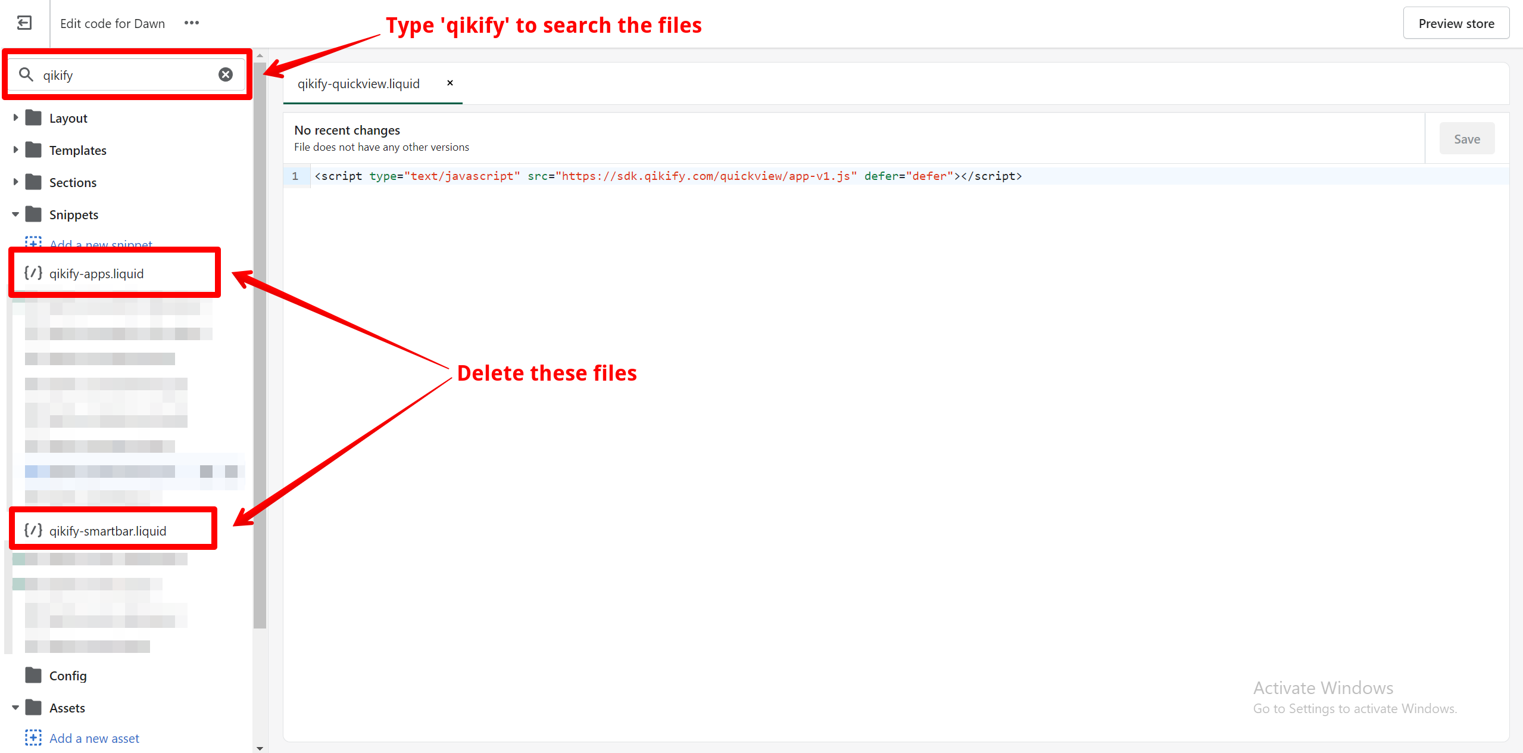This screenshot has height=753, width=1523.
Task: Select the Snippets folder label
Action: [74, 214]
